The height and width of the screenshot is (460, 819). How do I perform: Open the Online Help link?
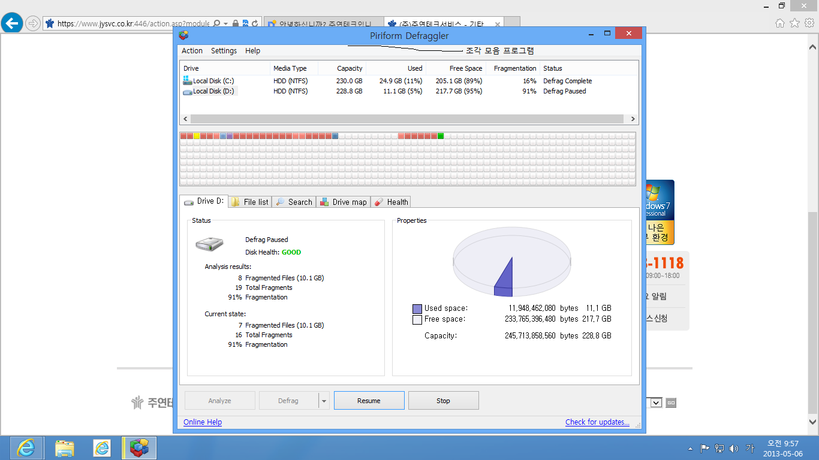tap(203, 422)
